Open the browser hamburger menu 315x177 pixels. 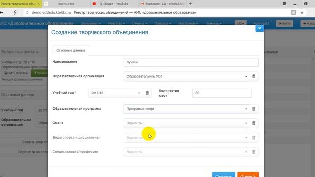284,4
